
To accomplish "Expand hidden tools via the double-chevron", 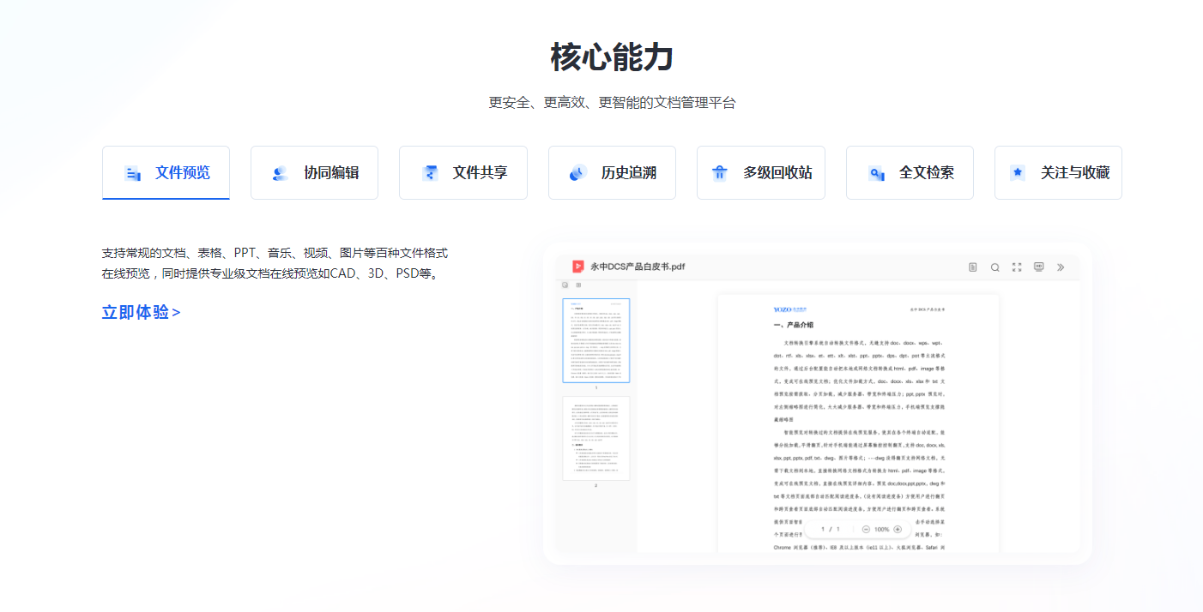I will tap(1061, 267).
